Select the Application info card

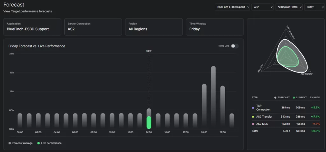[32, 26]
